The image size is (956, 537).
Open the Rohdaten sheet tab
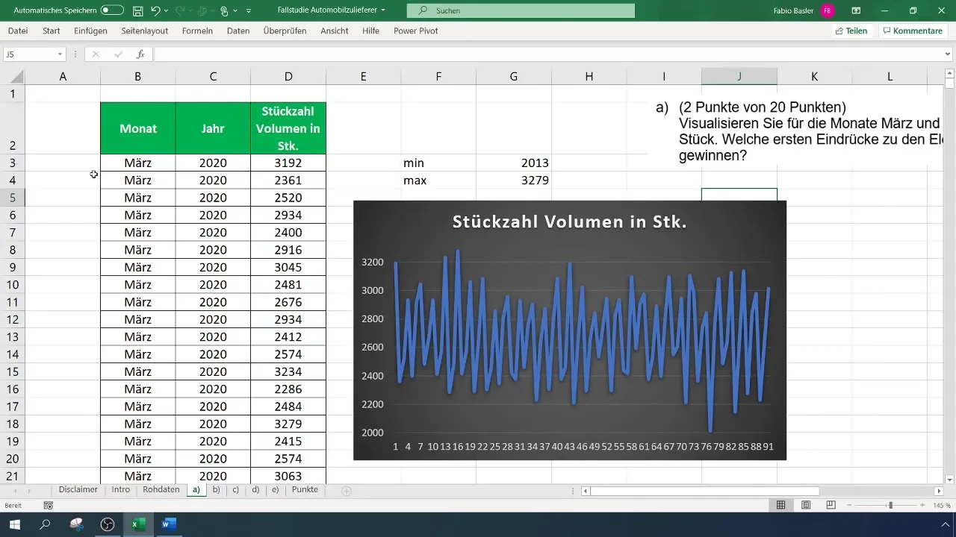pyautogui.click(x=161, y=490)
